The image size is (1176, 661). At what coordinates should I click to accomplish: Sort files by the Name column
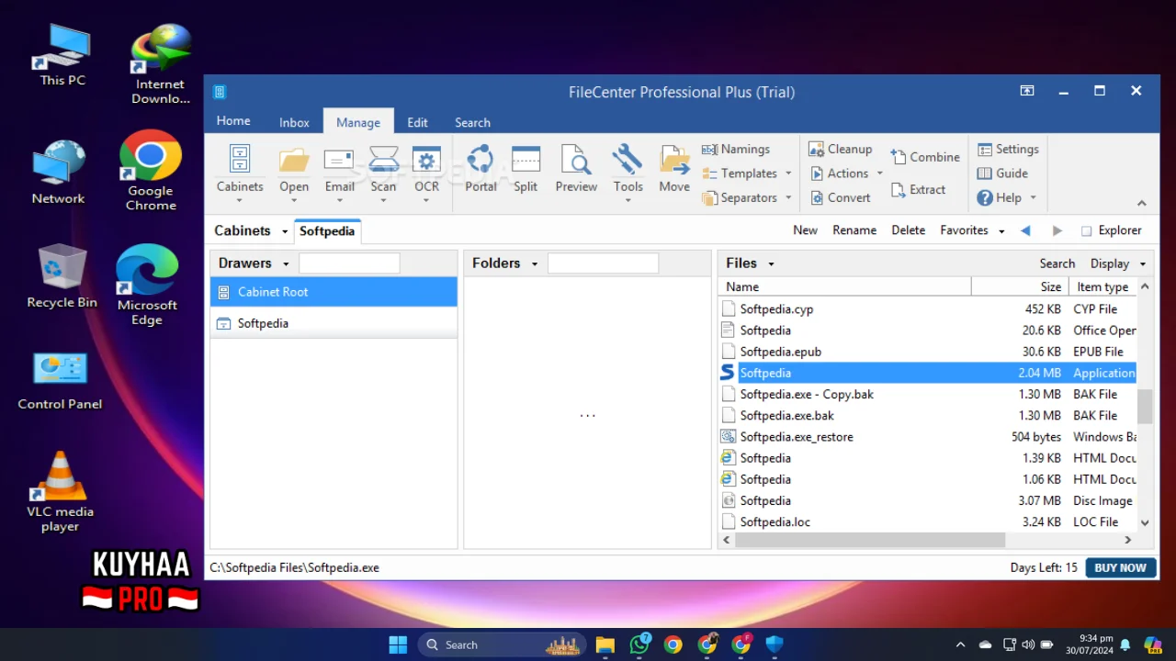[844, 286]
